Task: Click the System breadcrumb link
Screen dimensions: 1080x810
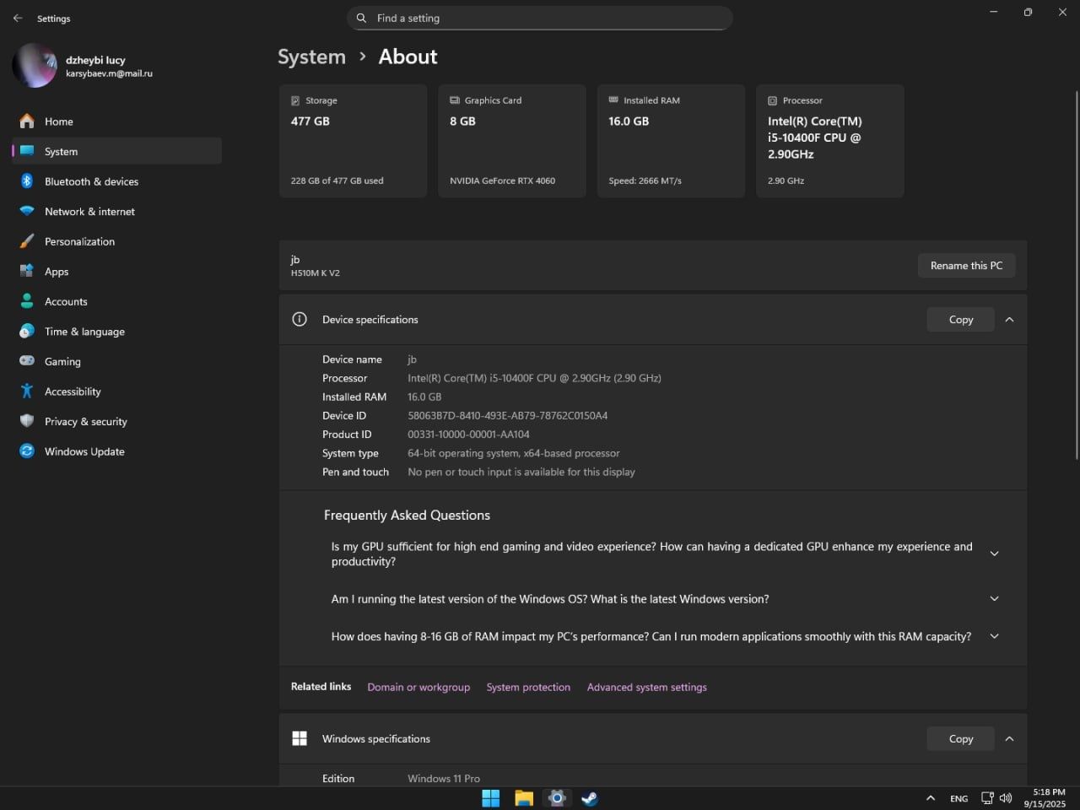Action: (311, 57)
